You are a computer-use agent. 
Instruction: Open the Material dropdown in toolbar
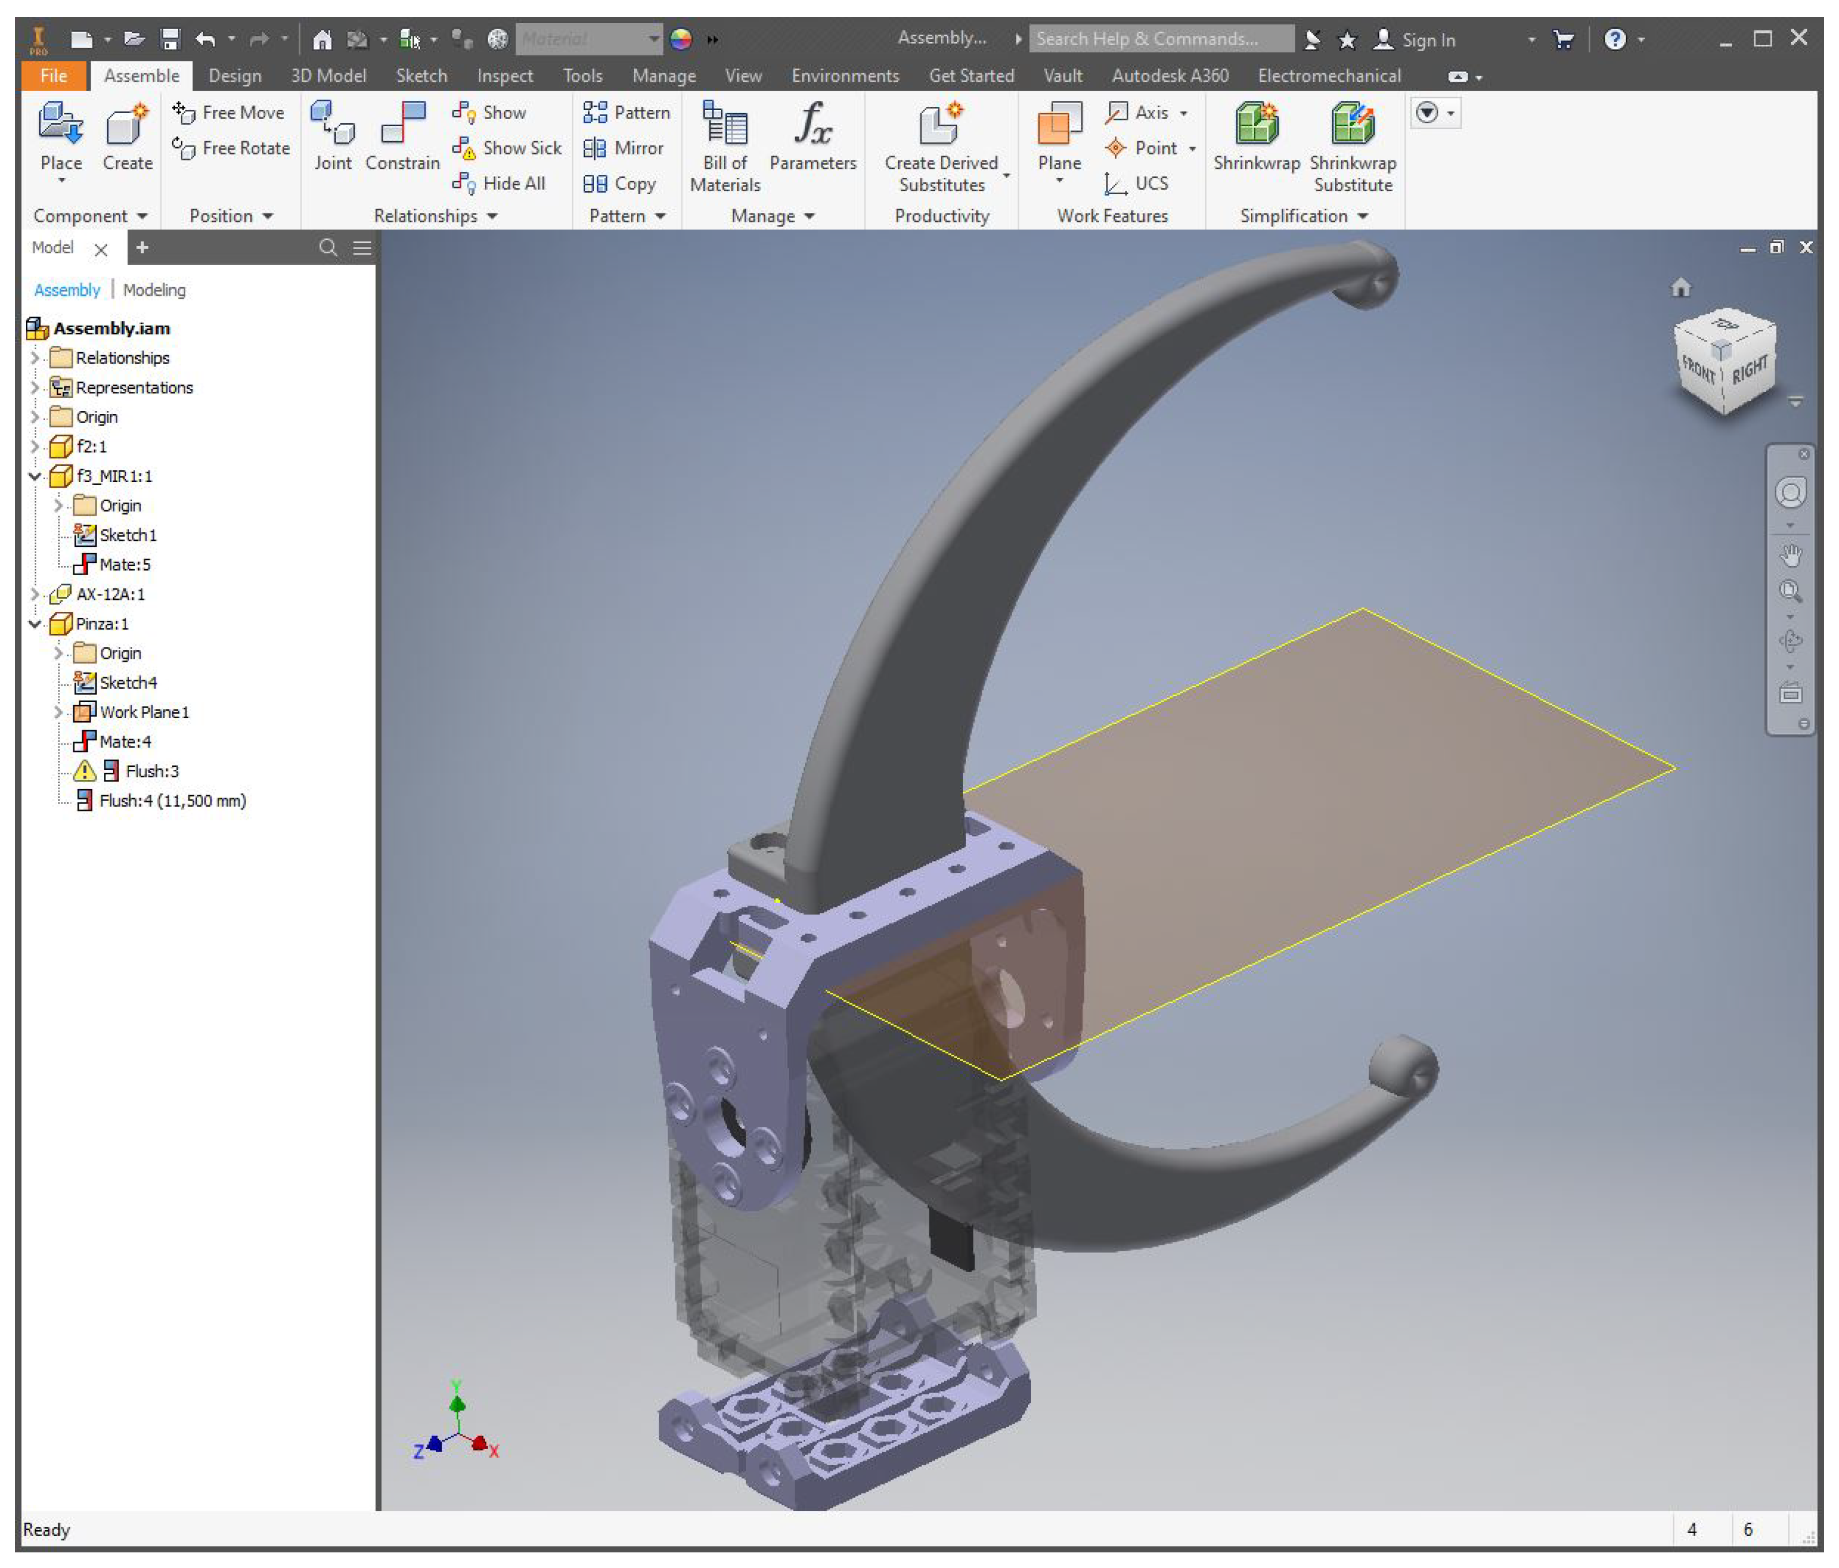(x=653, y=39)
